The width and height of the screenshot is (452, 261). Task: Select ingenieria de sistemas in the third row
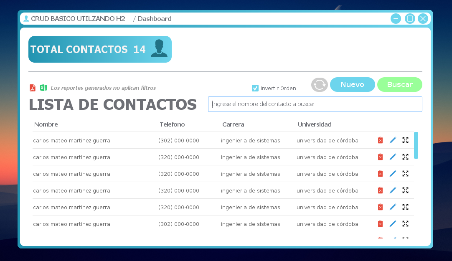[x=251, y=174]
